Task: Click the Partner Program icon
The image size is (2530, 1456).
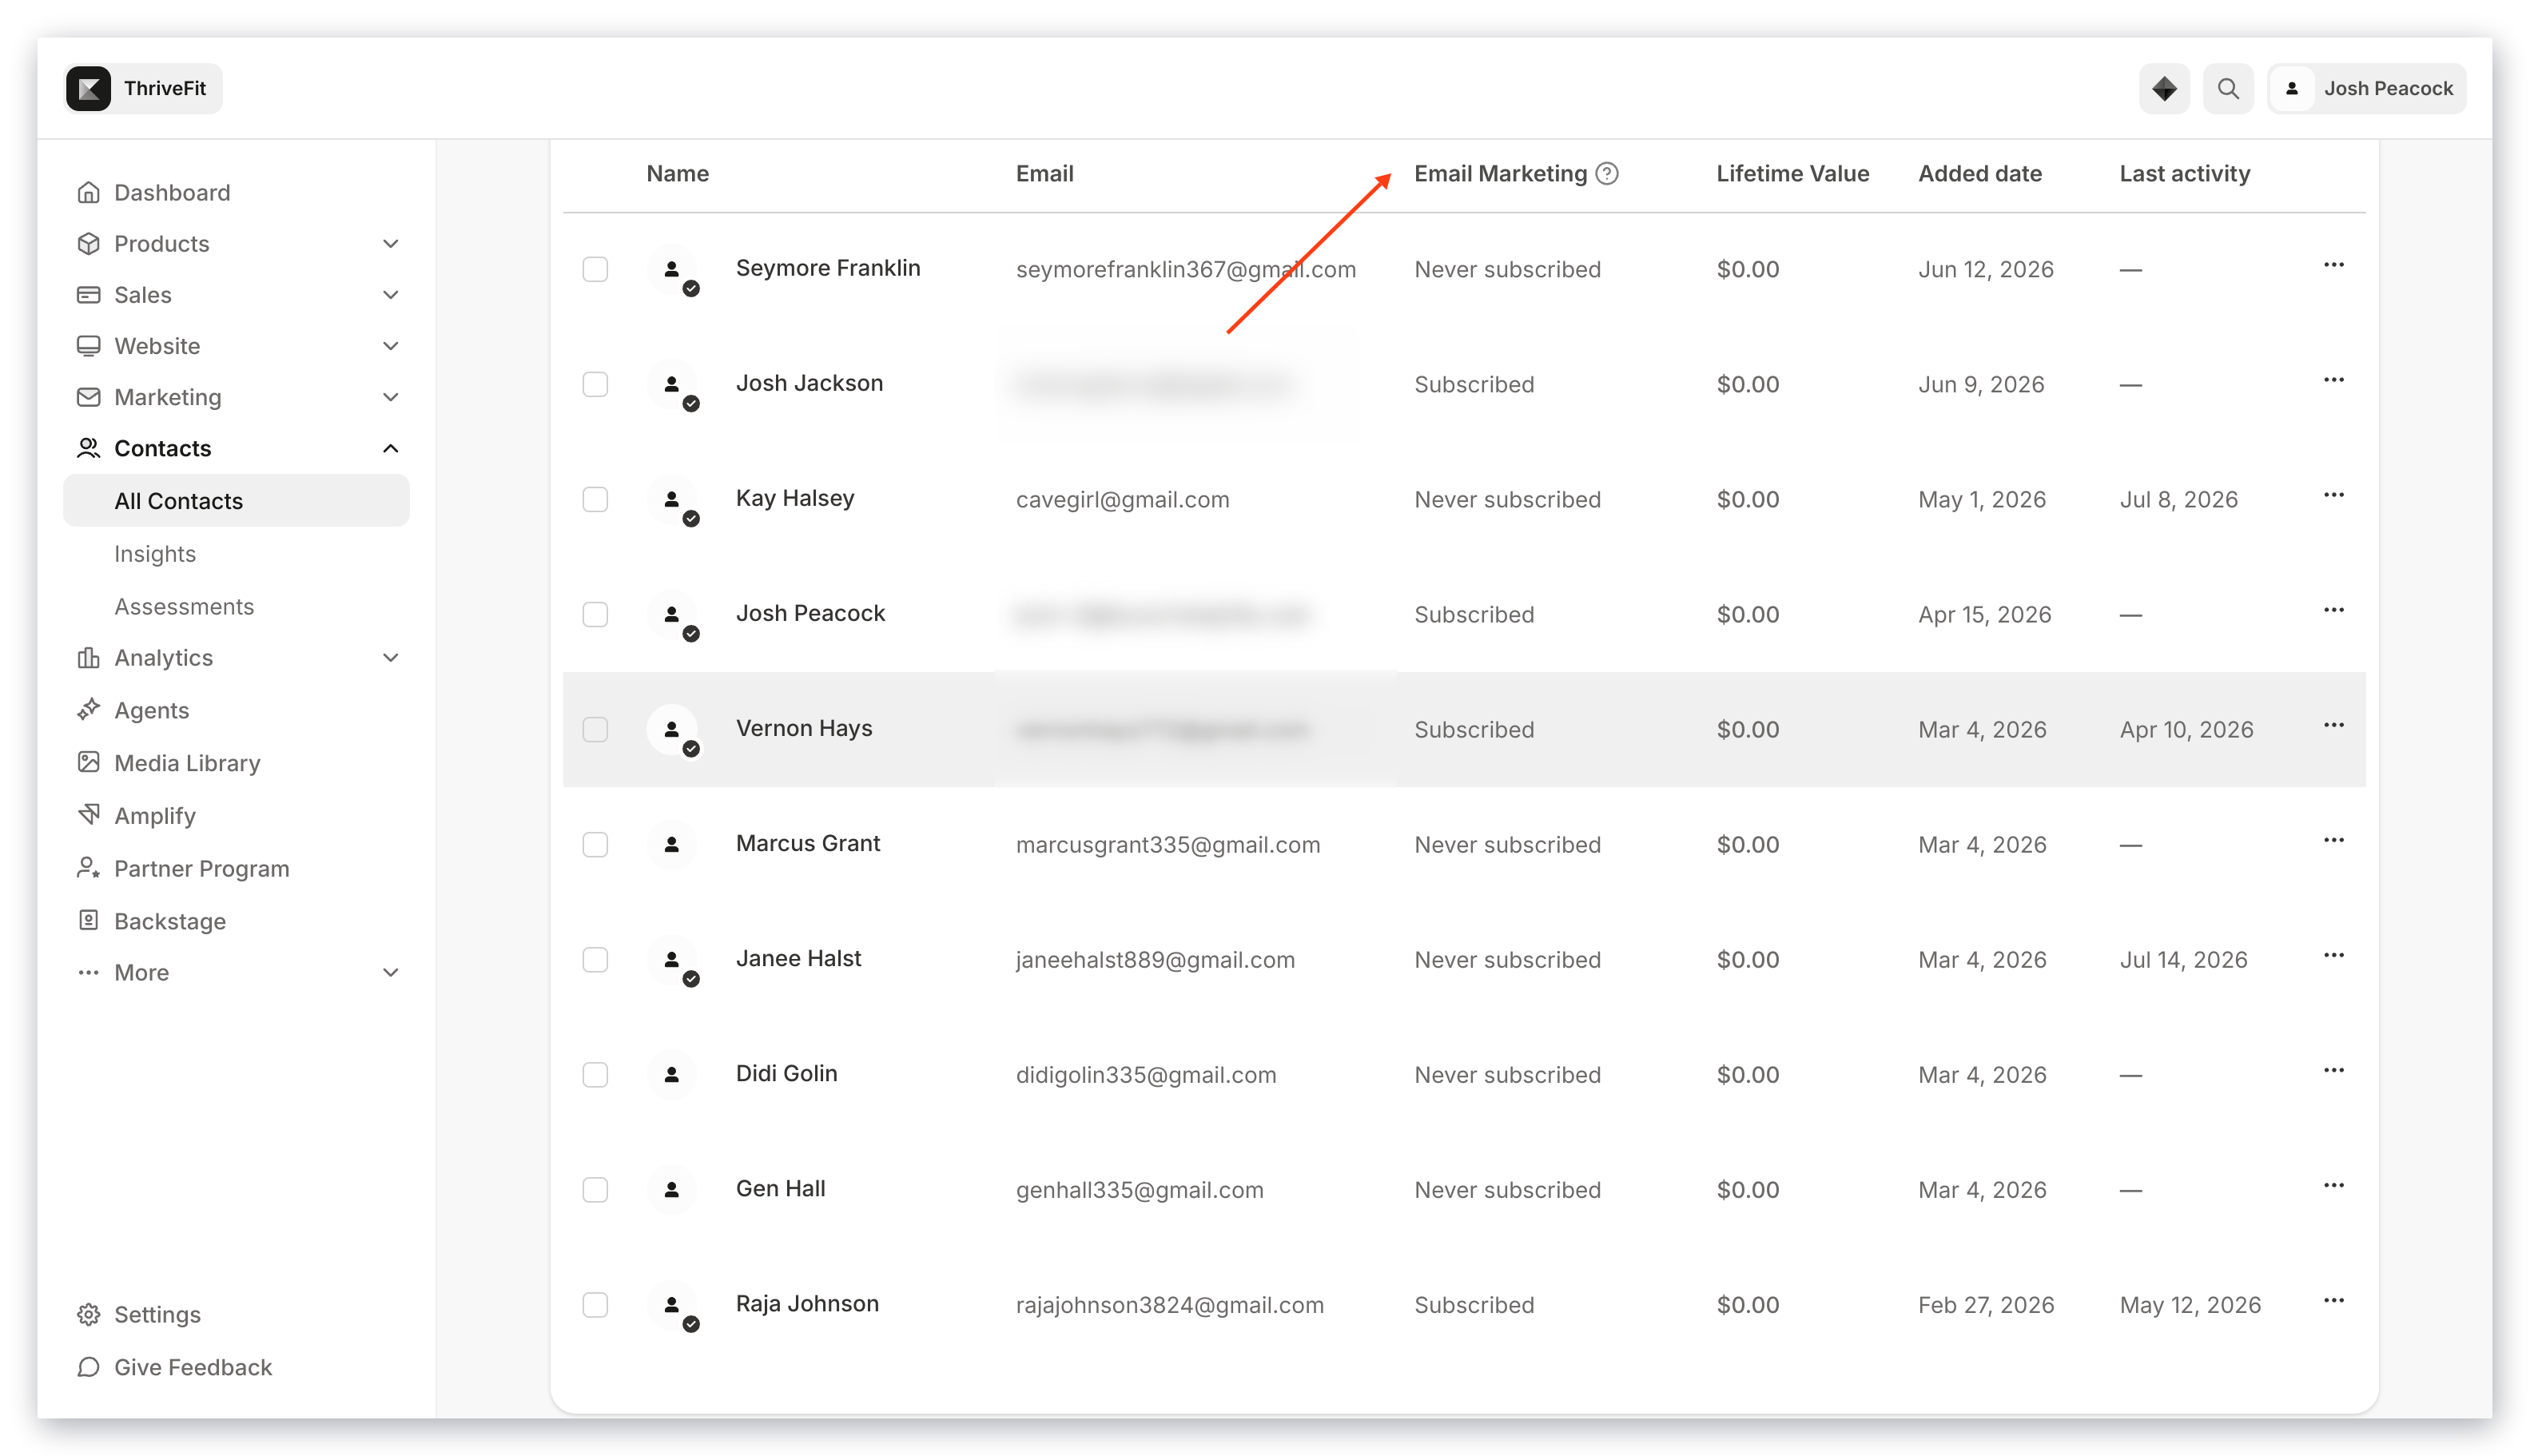Action: (x=88, y=867)
